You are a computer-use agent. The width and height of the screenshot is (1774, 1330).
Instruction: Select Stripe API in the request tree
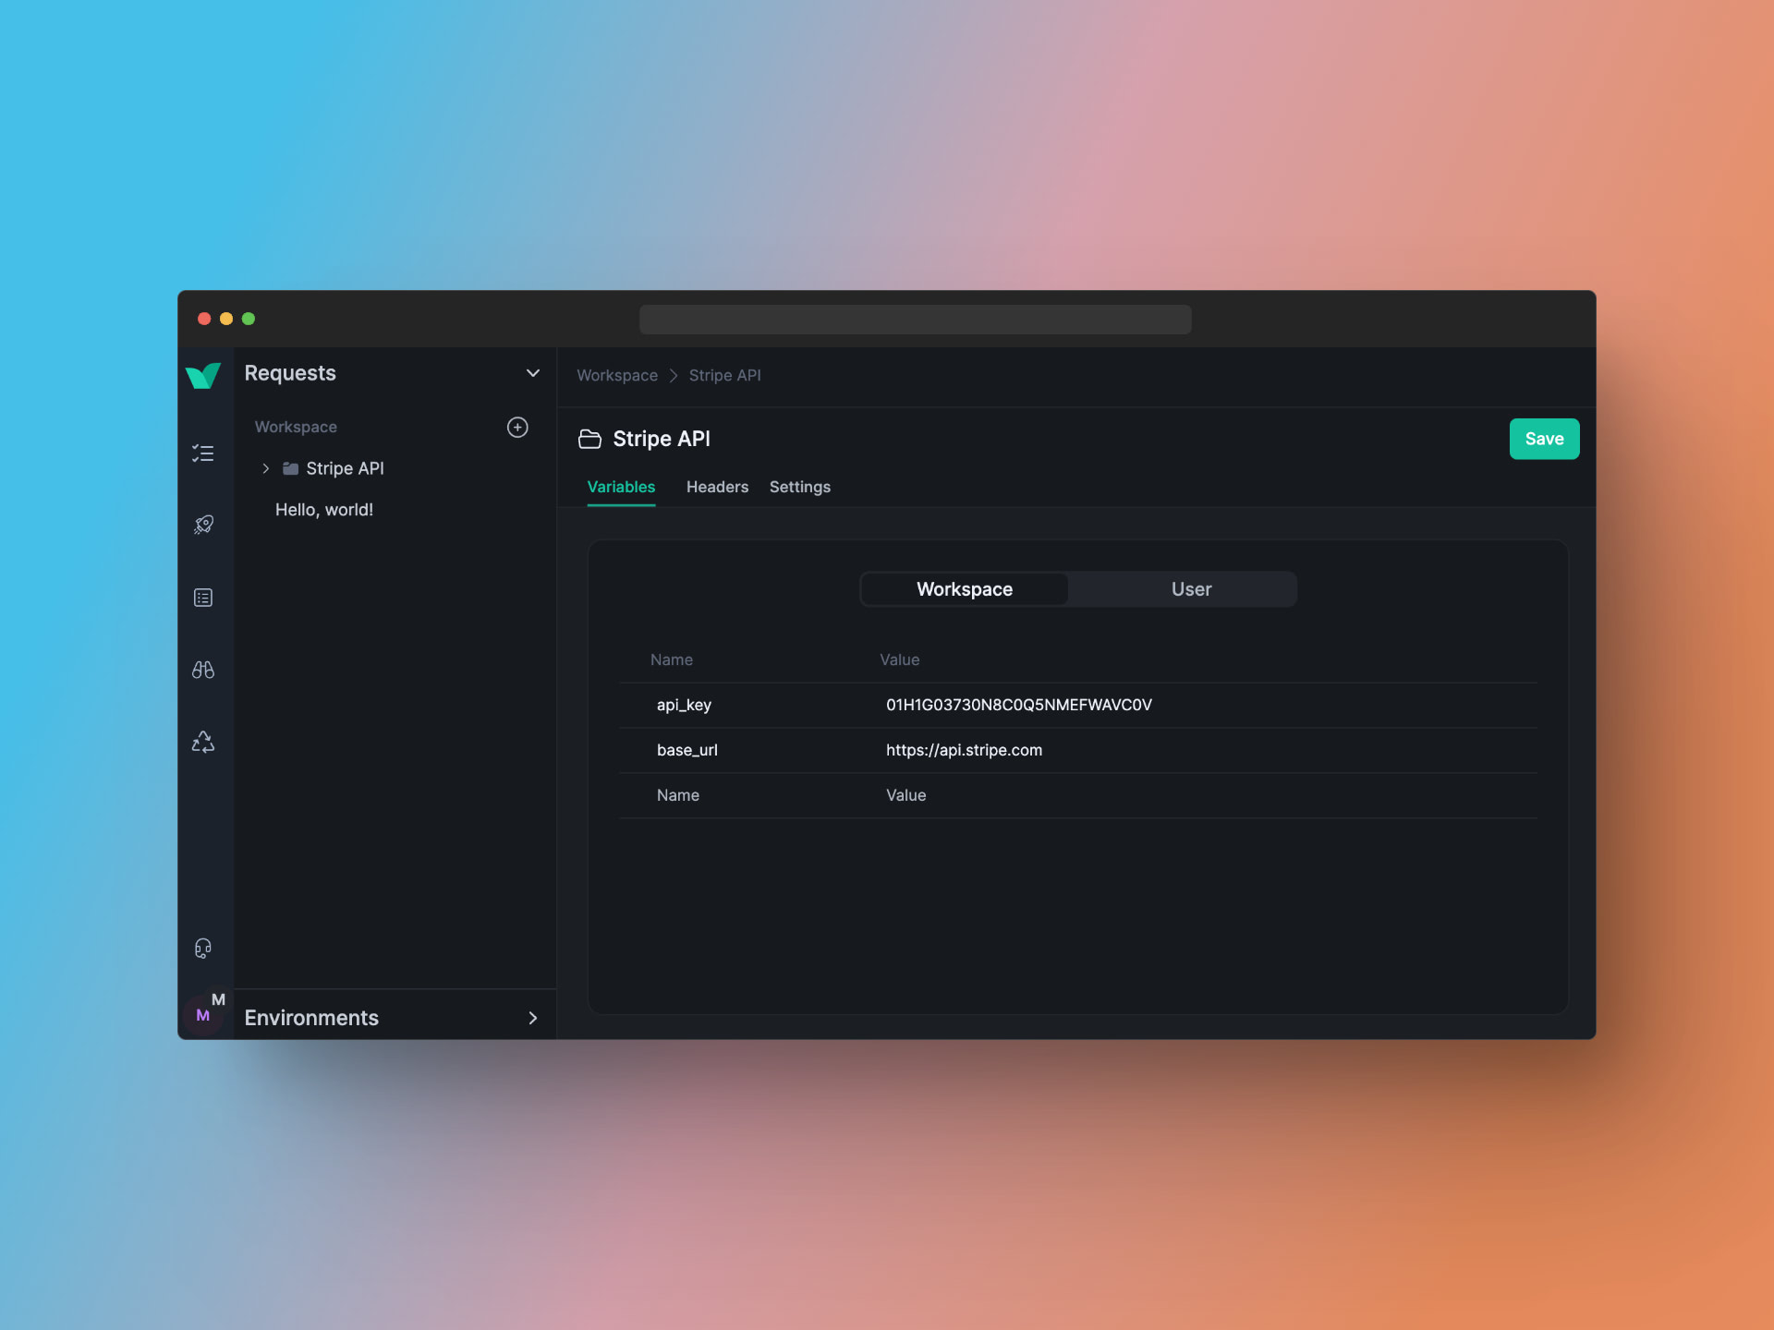coord(345,468)
